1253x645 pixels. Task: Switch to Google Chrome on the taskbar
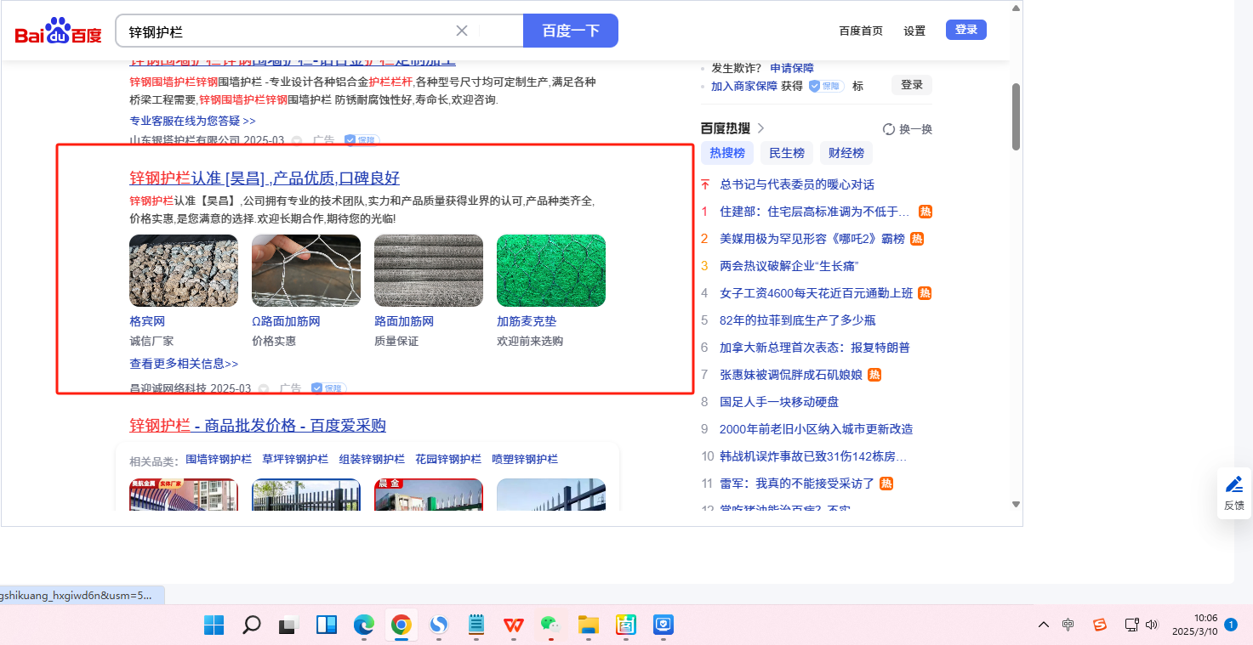(x=402, y=625)
